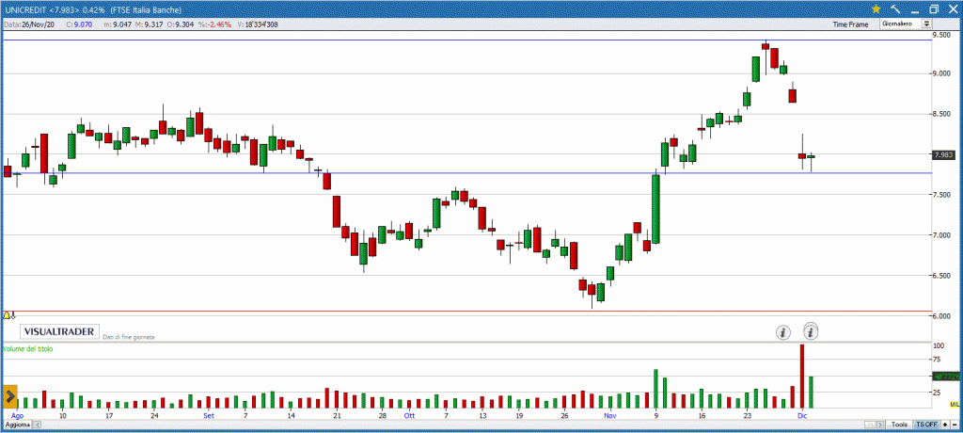Screen dimensions: 963x433
Task: Click the green volume value label on axis
Action: click(x=946, y=377)
